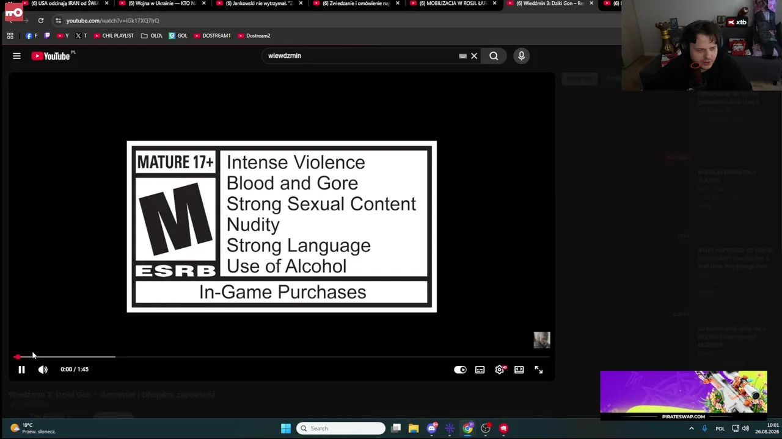
Task: Click the taskbar Search box
Action: [x=341, y=429]
